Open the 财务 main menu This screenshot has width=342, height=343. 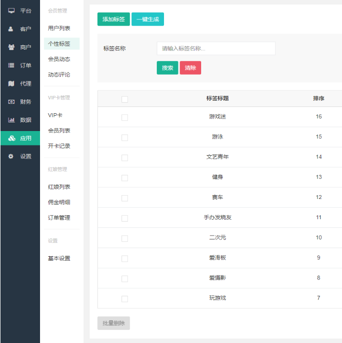(20, 102)
